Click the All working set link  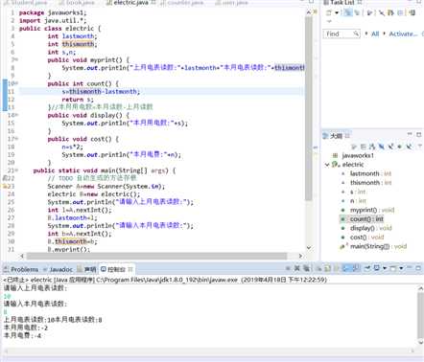point(375,34)
